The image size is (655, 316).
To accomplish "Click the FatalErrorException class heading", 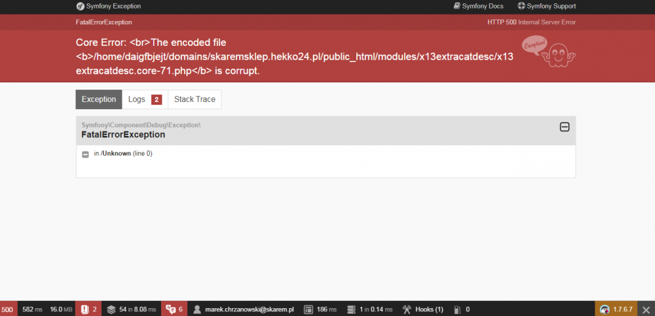I will click(x=123, y=135).
